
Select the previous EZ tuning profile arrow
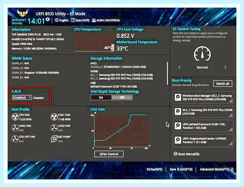point(180,67)
